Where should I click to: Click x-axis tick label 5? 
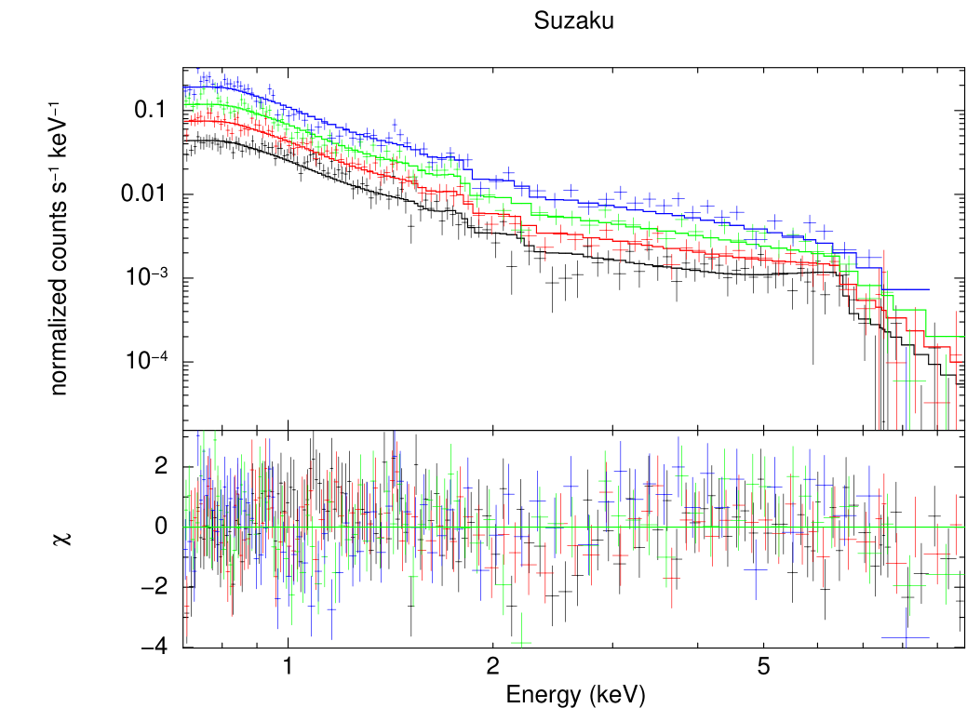[763, 667]
